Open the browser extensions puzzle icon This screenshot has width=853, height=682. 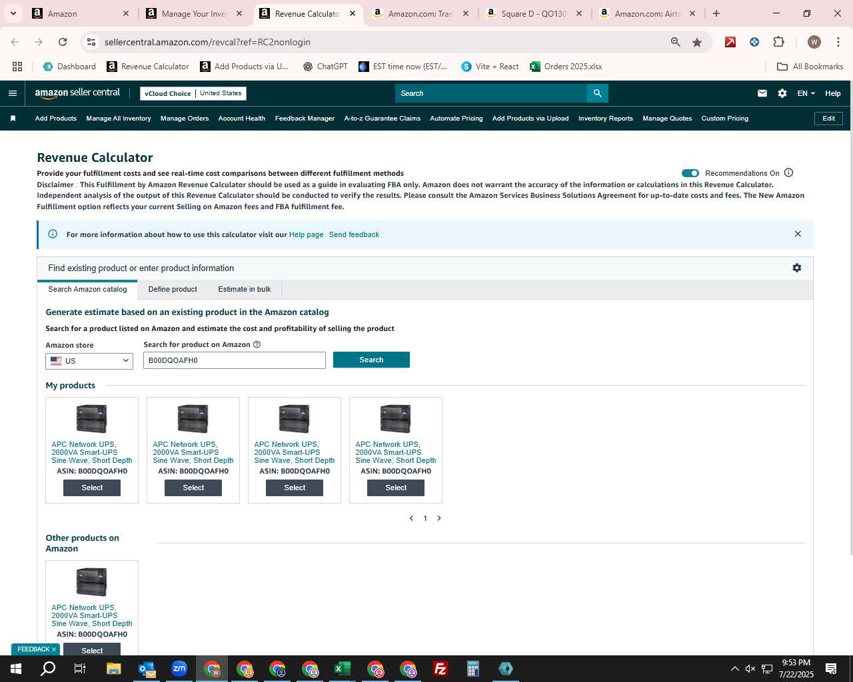click(778, 42)
